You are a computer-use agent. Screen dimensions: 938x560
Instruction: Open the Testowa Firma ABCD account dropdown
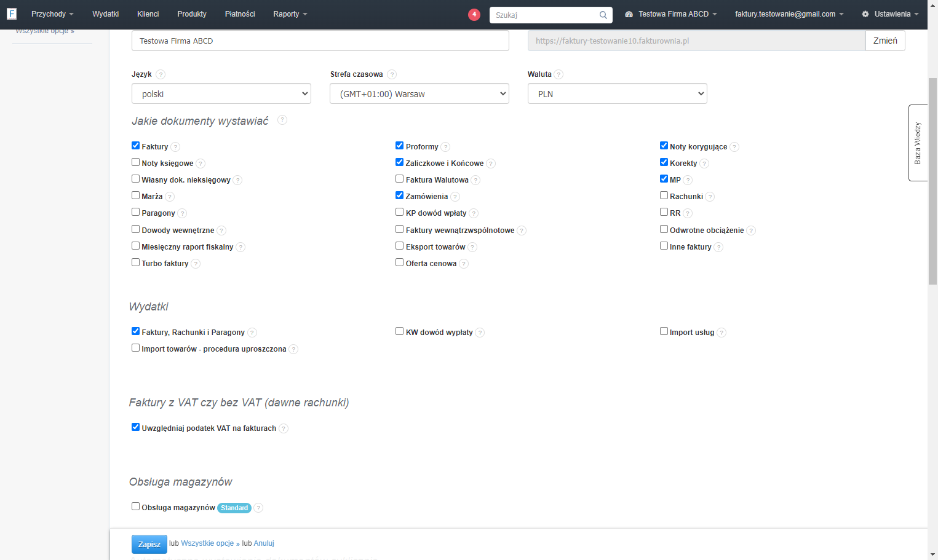tap(671, 14)
